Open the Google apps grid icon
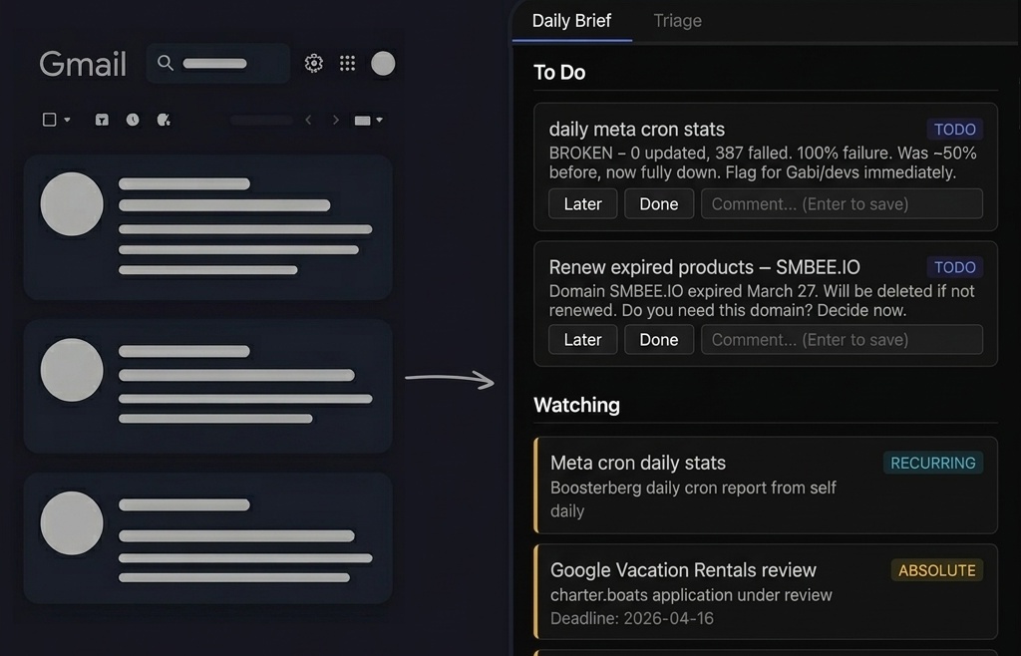 (347, 63)
